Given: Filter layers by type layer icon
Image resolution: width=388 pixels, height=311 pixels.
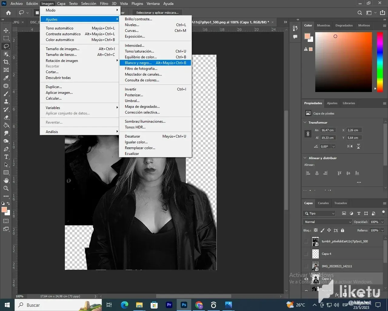Looking at the screenshot, I should [x=359, y=214].
